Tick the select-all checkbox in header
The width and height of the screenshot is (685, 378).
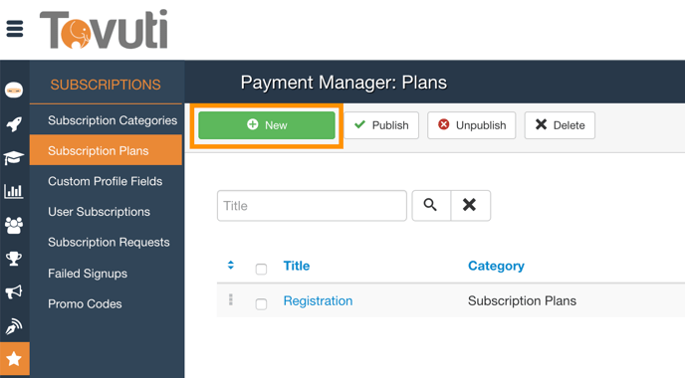261,269
